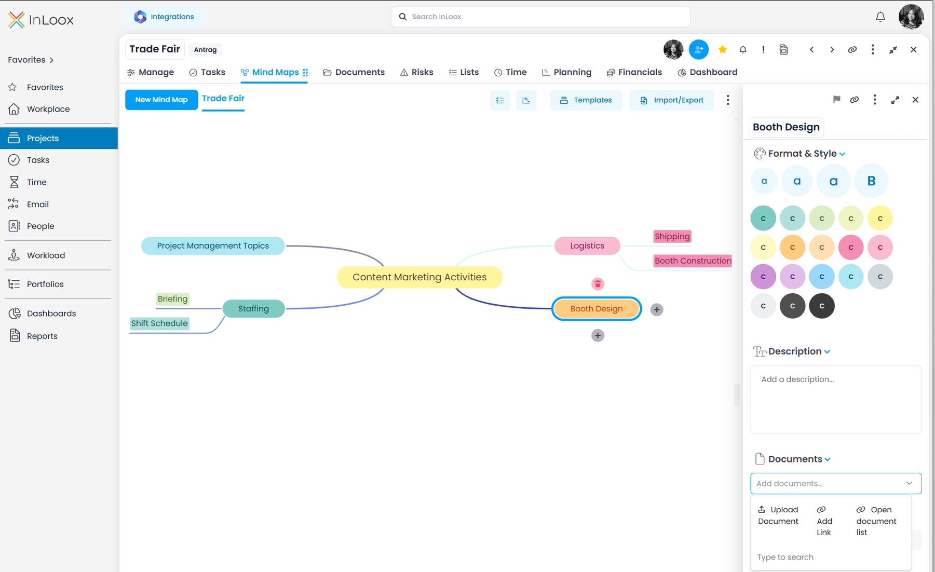Delete node with pink trash icon
The width and height of the screenshot is (935, 572).
click(598, 284)
